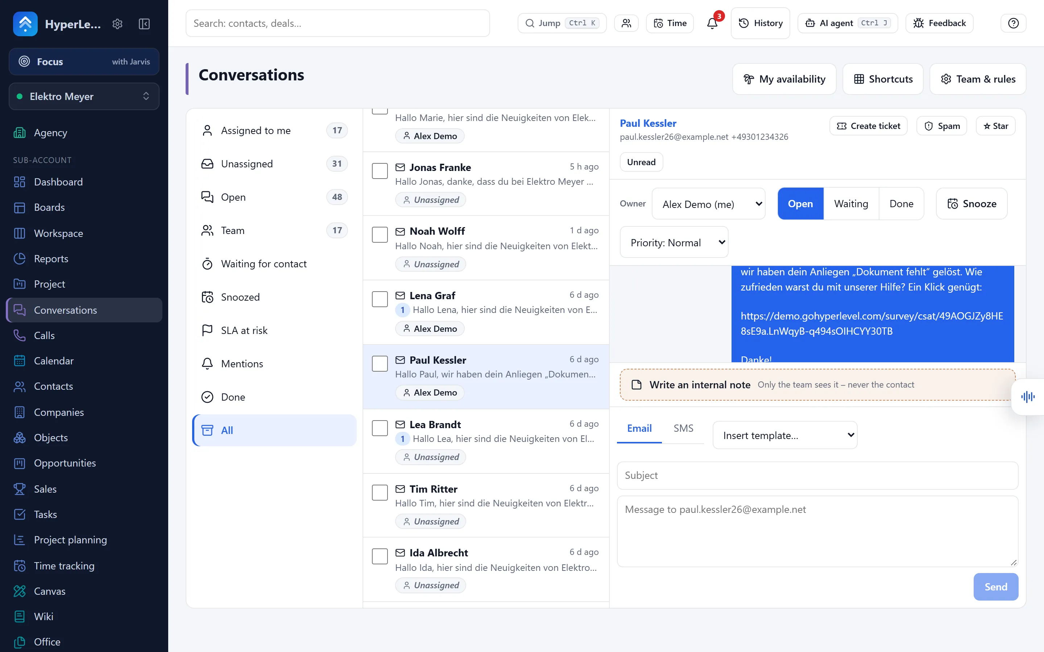This screenshot has height=652, width=1044.
Task: Switch to the SMS tab
Action: click(x=683, y=428)
